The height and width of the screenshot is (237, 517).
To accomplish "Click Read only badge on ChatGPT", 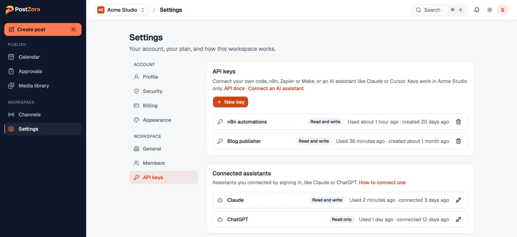I will pyautogui.click(x=342, y=219).
